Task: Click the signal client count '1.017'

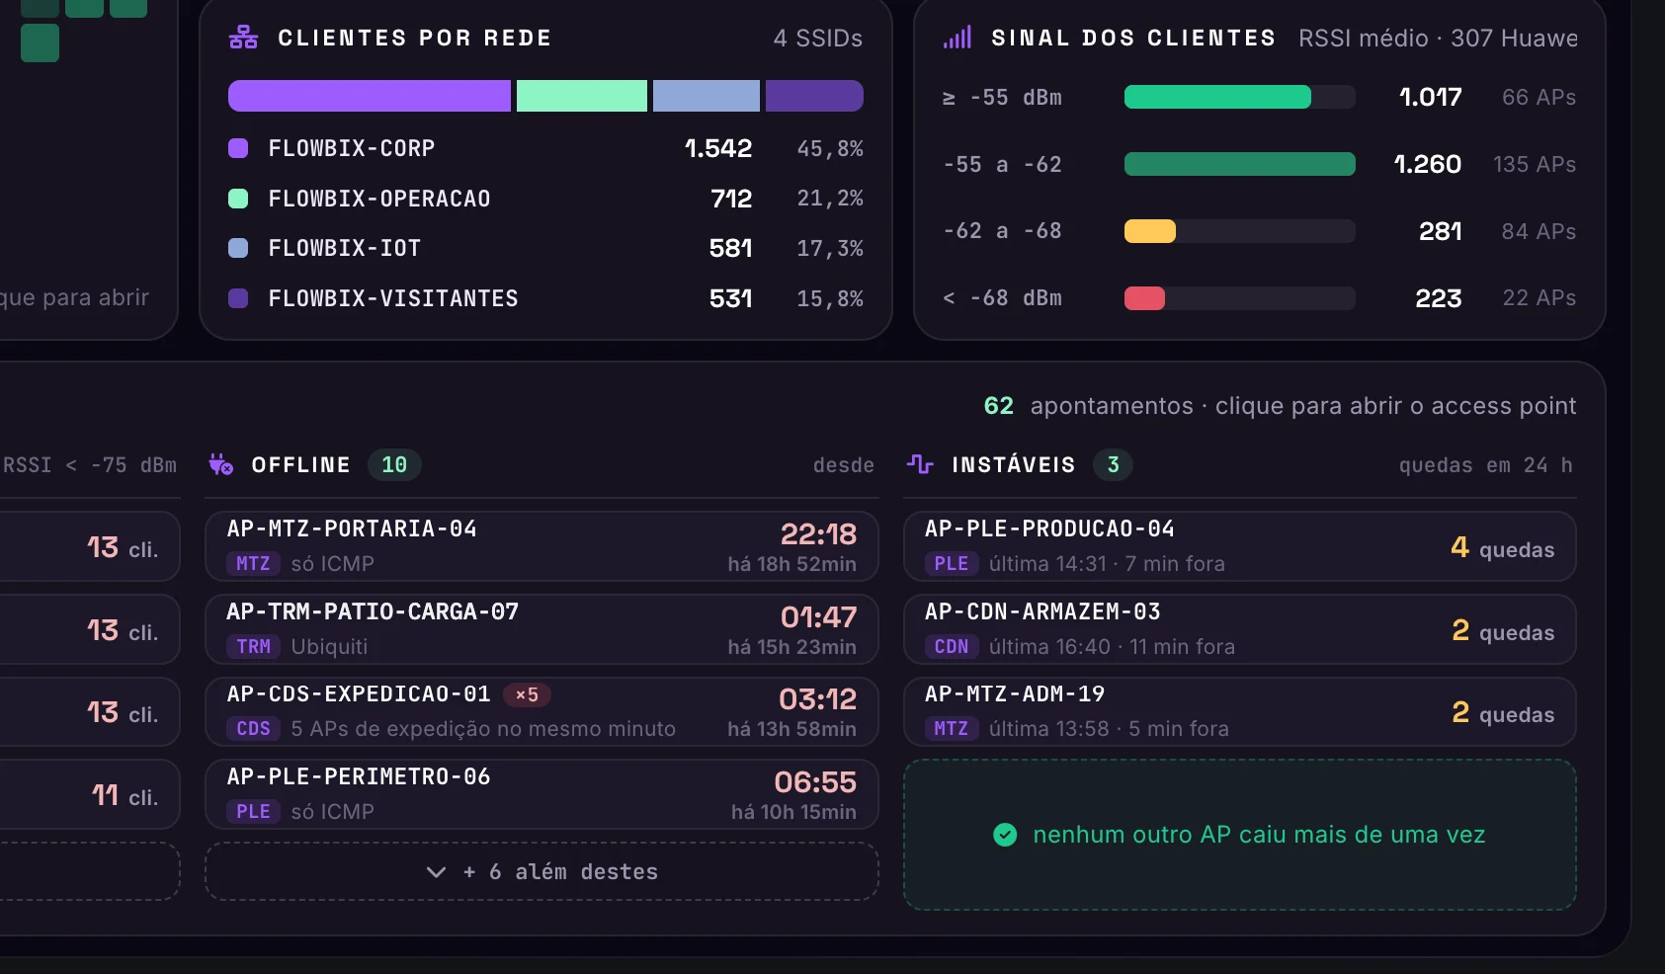Action: 1430,97
